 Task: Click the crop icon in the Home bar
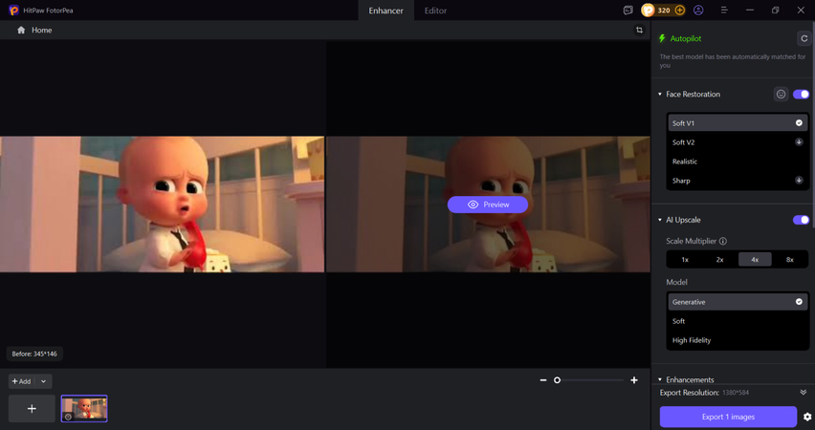point(639,31)
